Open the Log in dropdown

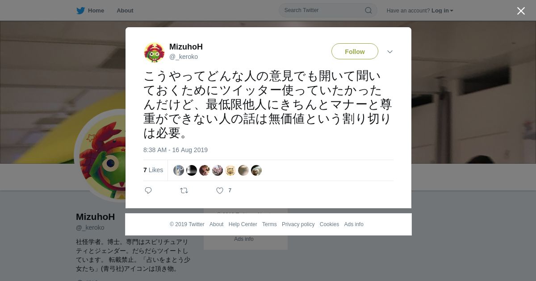442,11
